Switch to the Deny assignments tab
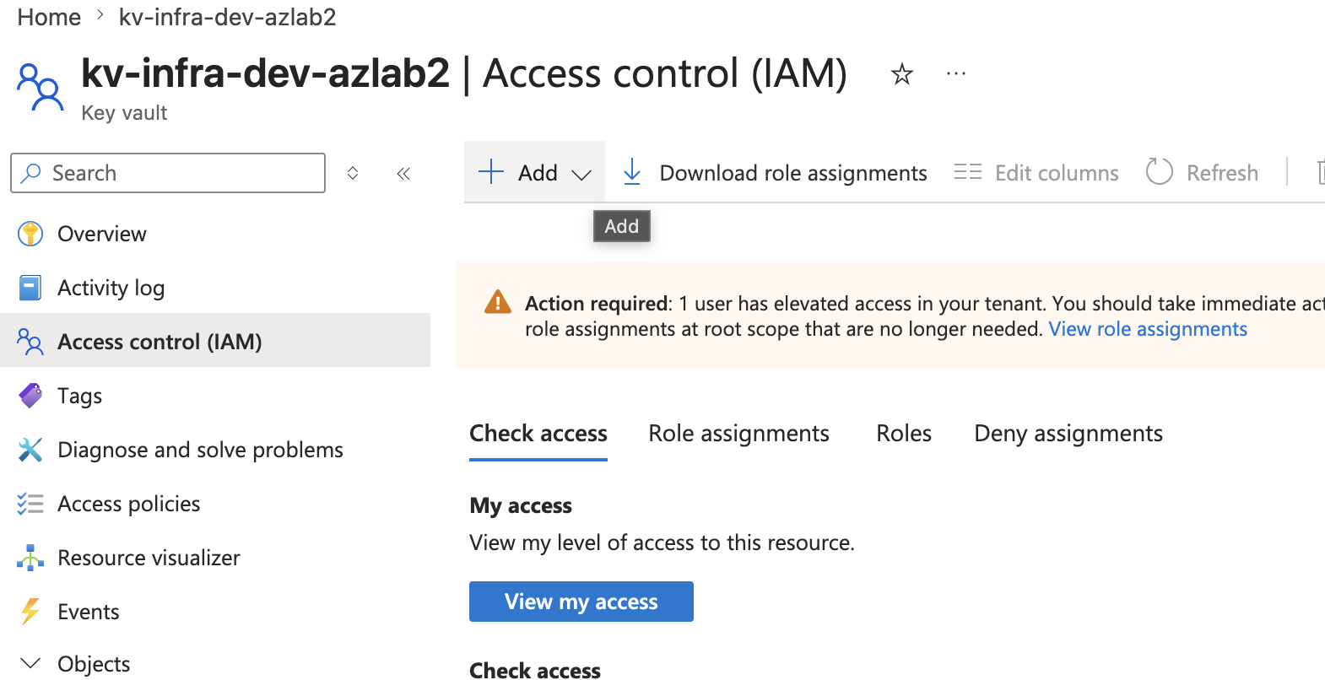Image resolution: width=1325 pixels, height=680 pixels. 1068,433
